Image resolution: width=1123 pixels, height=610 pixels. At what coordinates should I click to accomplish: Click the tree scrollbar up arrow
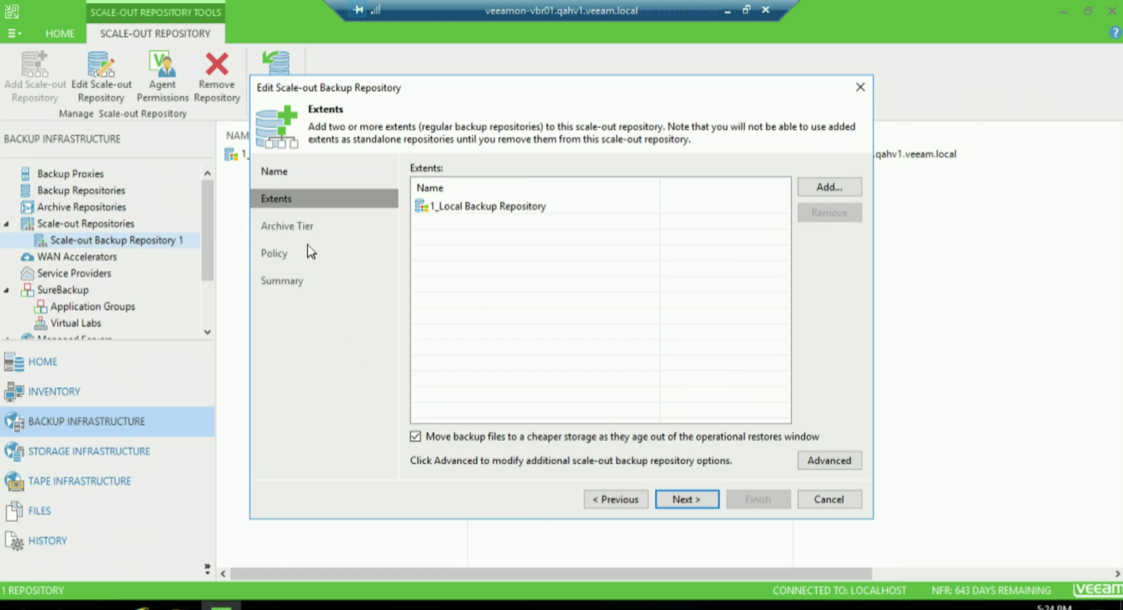tap(207, 173)
